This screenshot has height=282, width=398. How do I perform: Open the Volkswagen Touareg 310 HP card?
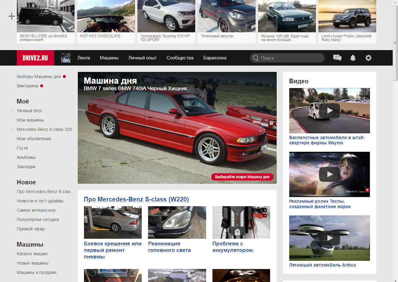point(166,22)
